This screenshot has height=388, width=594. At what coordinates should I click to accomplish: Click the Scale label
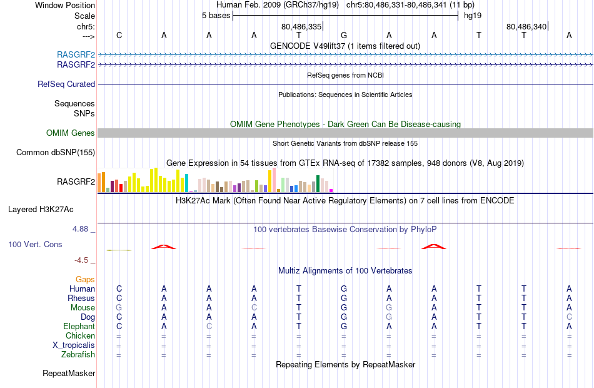(85, 16)
